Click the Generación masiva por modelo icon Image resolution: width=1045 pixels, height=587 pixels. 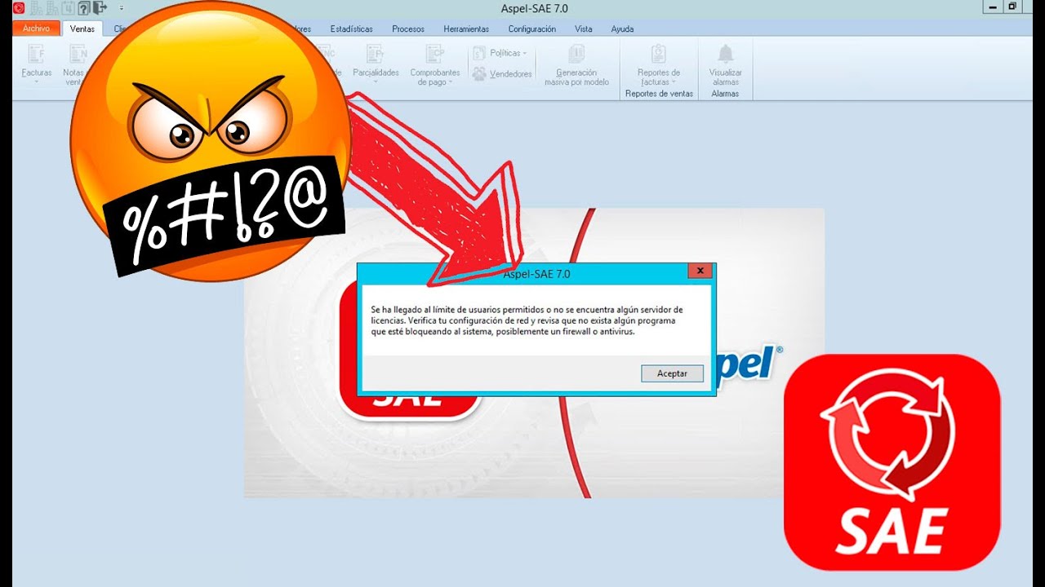click(576, 55)
